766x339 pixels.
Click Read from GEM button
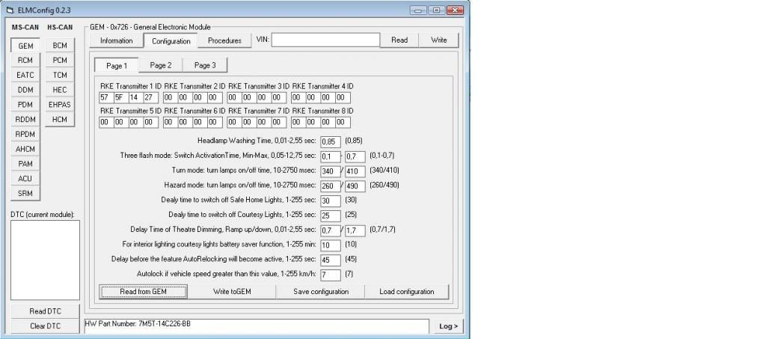[x=143, y=291]
